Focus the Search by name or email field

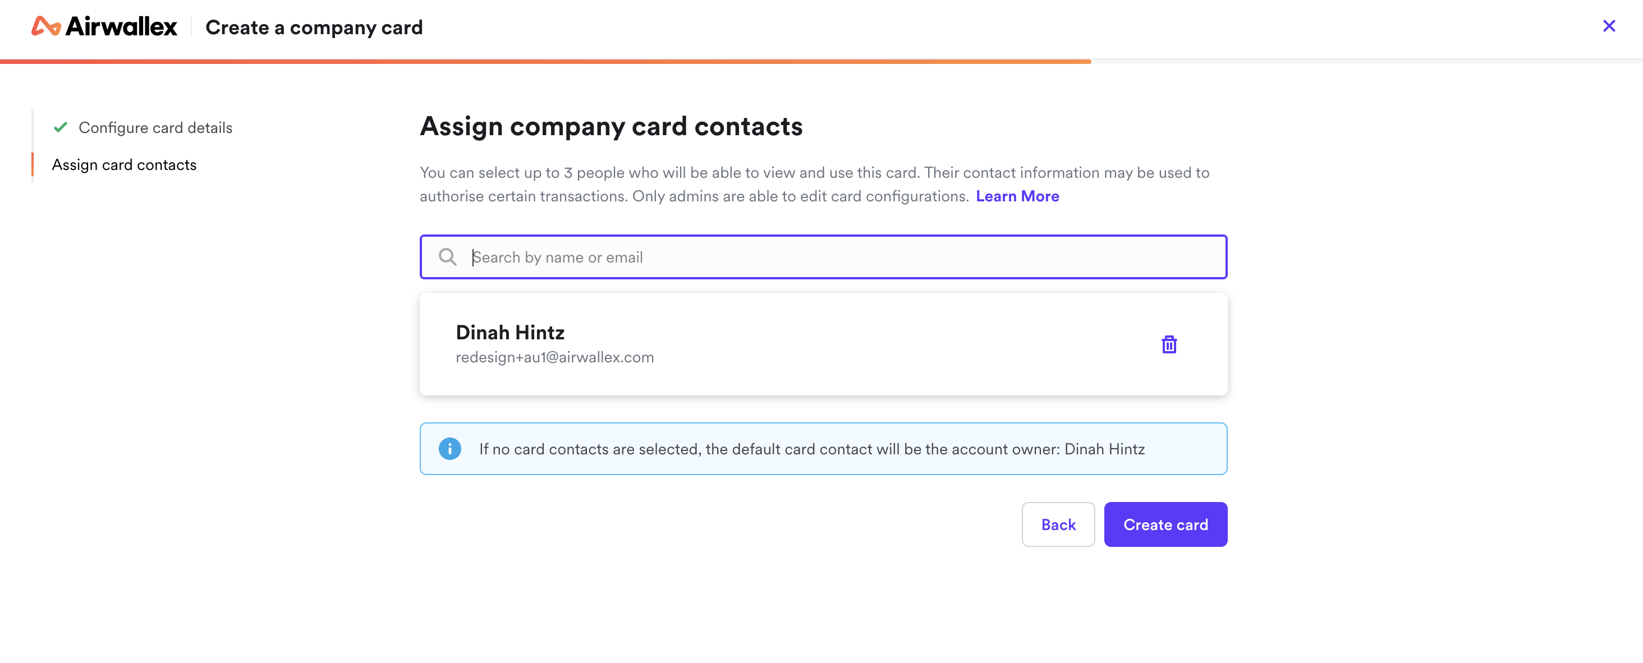[823, 257]
